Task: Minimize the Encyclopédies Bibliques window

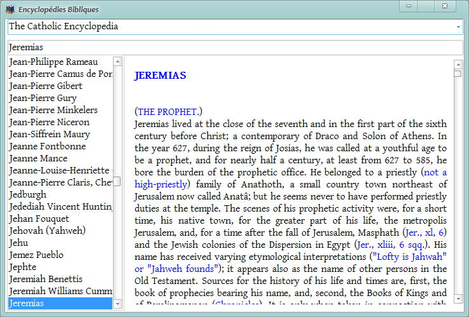Action: pyautogui.click(x=409, y=6)
